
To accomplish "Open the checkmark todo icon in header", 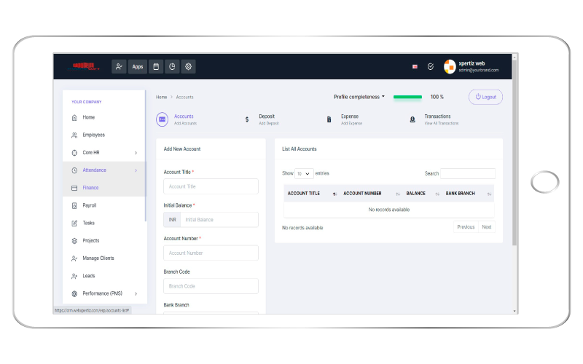I will (x=431, y=66).
